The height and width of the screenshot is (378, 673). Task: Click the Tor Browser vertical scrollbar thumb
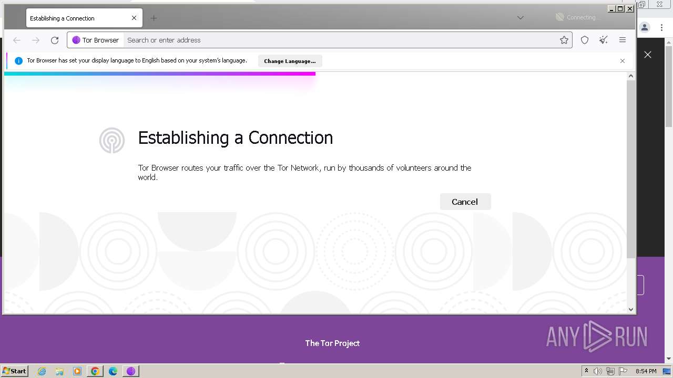click(x=631, y=169)
